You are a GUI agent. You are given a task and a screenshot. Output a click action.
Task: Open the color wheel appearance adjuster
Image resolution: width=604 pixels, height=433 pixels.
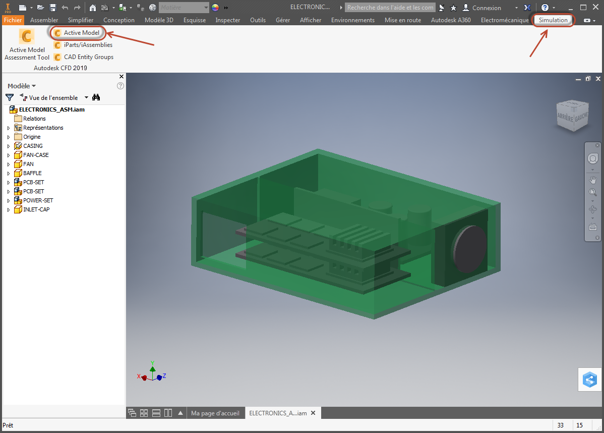[x=215, y=8]
